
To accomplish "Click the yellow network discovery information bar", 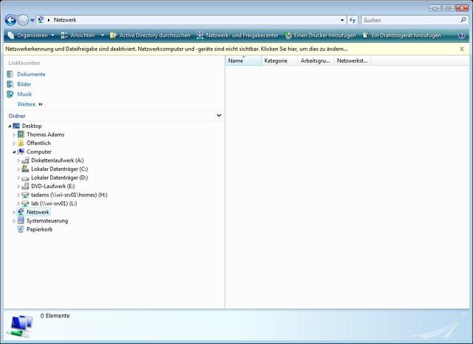I will point(236,49).
